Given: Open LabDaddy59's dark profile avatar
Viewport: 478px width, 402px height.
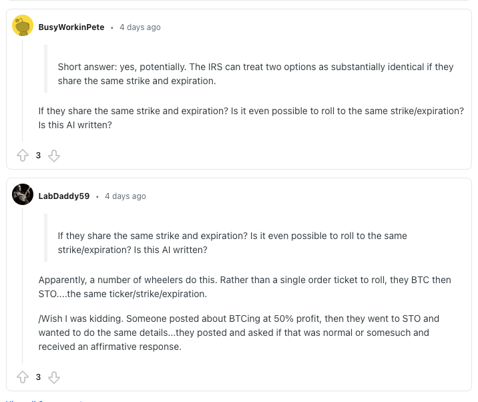Looking at the screenshot, I should click(23, 194).
